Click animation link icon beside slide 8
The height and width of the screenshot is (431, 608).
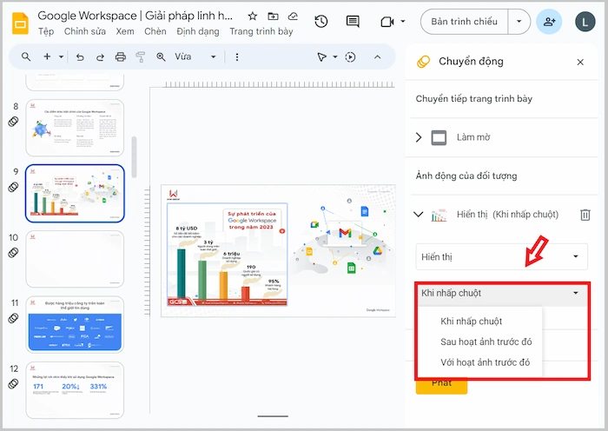(13, 122)
